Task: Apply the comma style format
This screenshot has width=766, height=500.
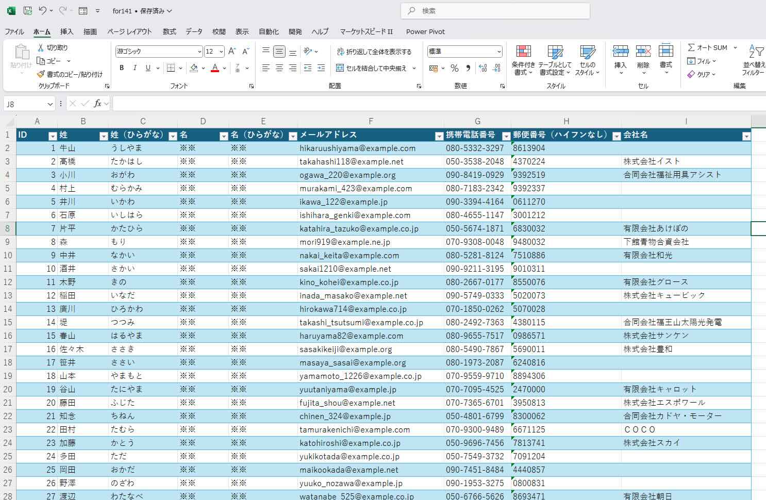Action: pos(468,68)
